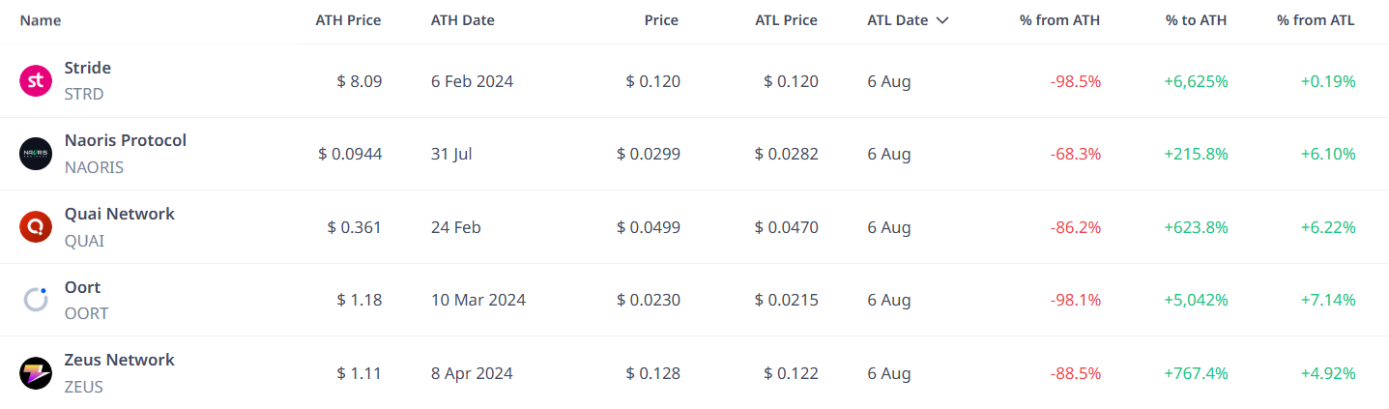Sort table by Name column header

(41, 20)
